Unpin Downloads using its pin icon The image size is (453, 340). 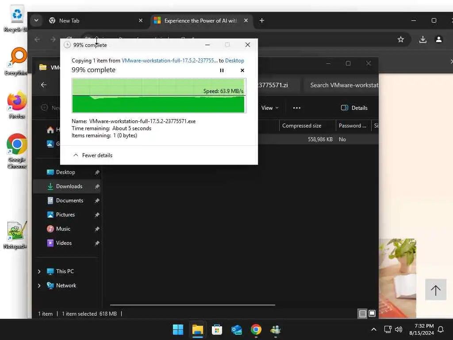pyautogui.click(x=97, y=186)
